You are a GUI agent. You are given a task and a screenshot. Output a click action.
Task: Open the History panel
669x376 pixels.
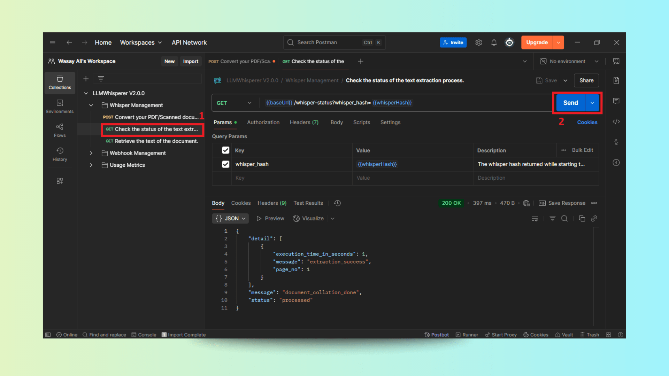click(60, 154)
